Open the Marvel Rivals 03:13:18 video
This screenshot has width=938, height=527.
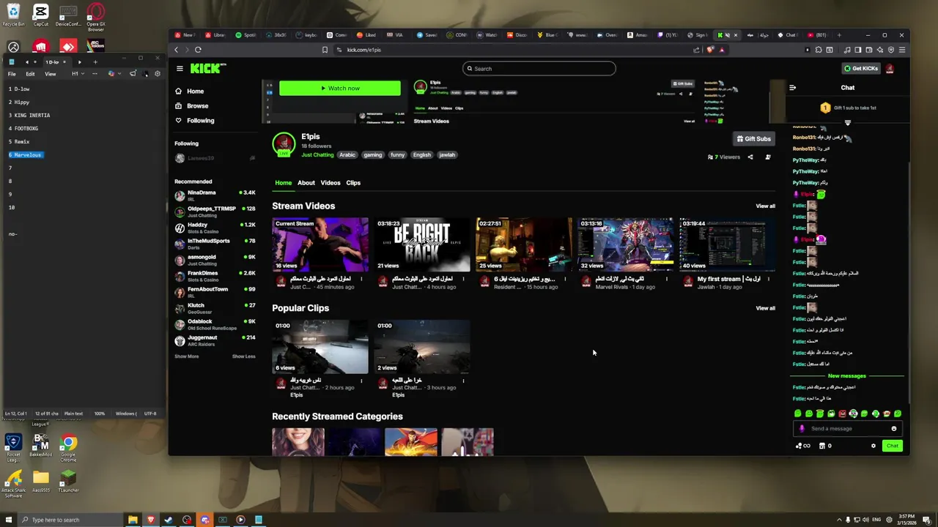pos(626,244)
